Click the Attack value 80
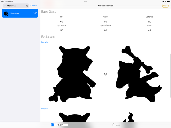 tap(105, 22)
